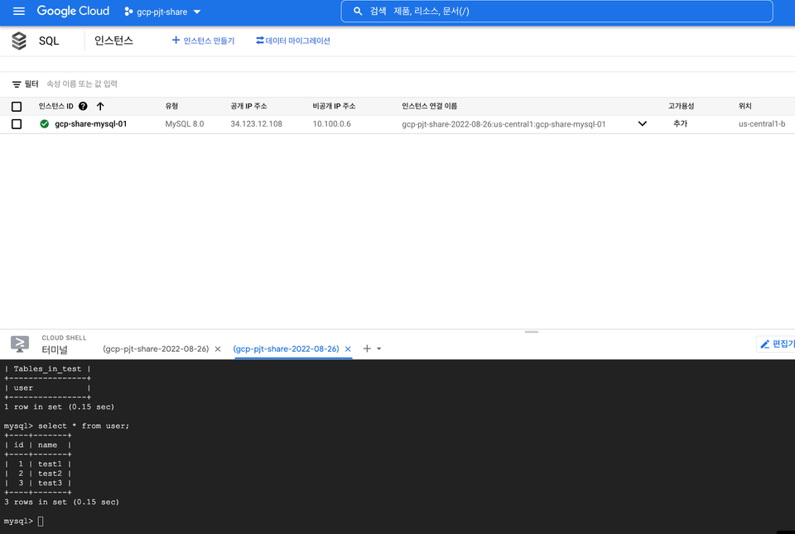Click the 필터 filter icon

pos(17,84)
